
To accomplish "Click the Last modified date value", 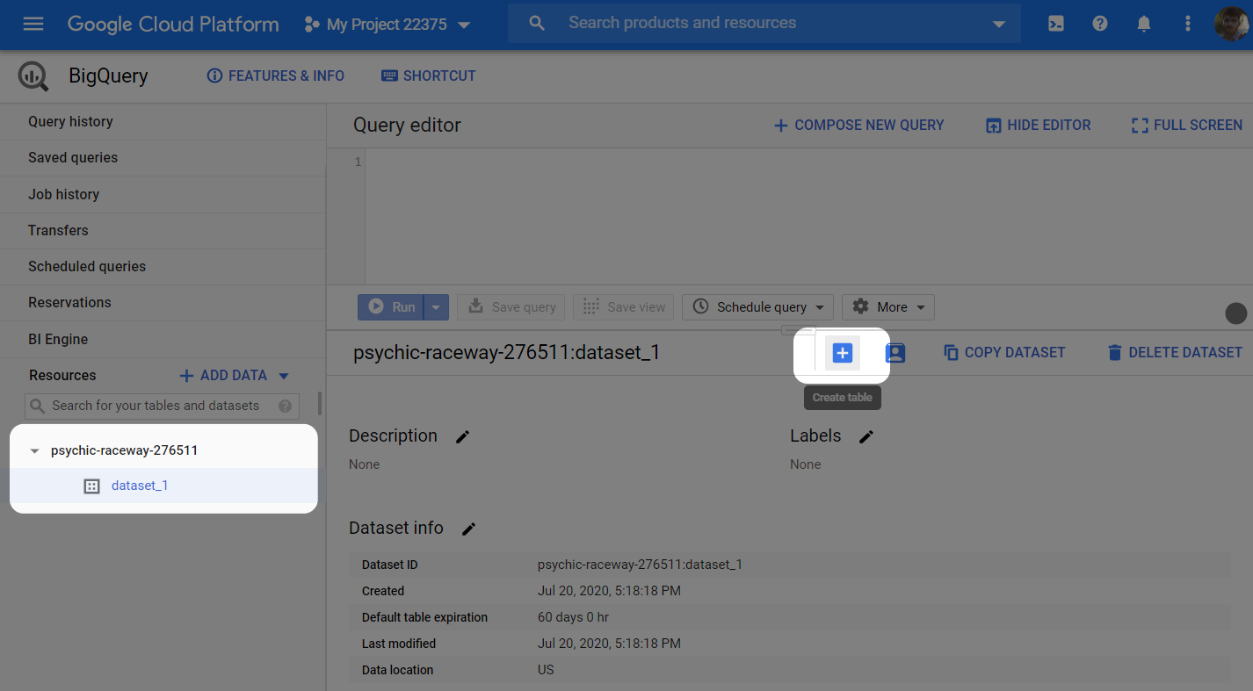I will click(x=609, y=644).
